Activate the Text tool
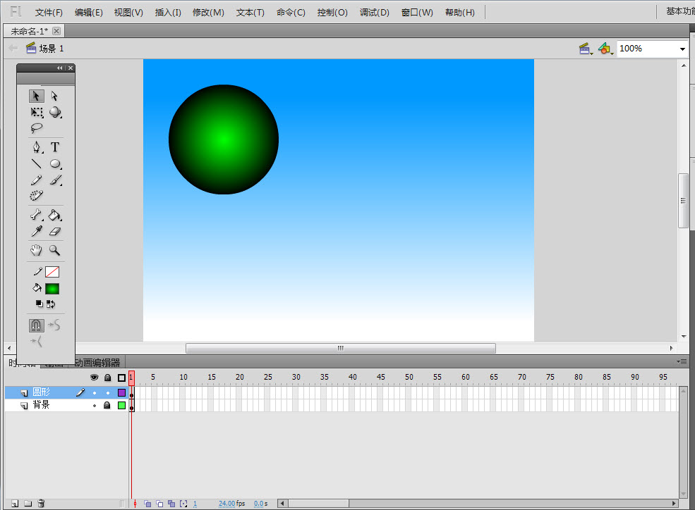 55,147
